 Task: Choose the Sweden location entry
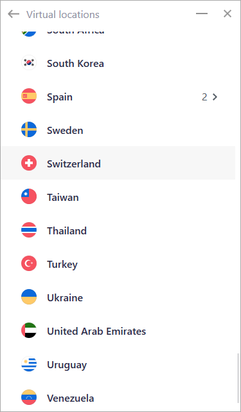pyautogui.click(x=118, y=129)
